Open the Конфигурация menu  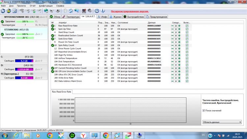pyautogui.click(x=46, y=6)
